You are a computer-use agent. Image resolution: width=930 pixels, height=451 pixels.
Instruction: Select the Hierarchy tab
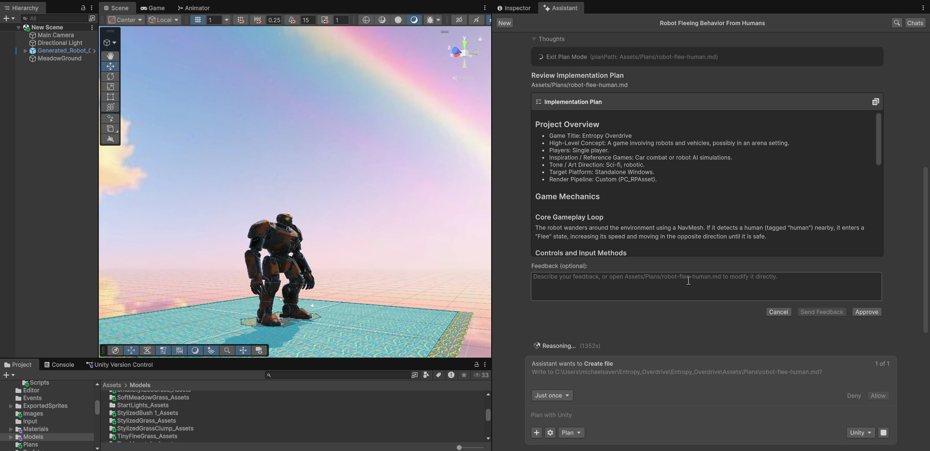[21, 8]
